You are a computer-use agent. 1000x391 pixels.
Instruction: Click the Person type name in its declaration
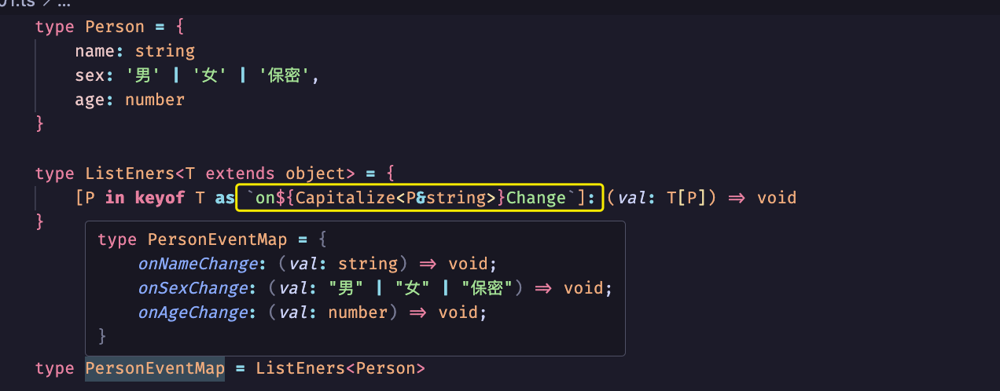pos(115,27)
